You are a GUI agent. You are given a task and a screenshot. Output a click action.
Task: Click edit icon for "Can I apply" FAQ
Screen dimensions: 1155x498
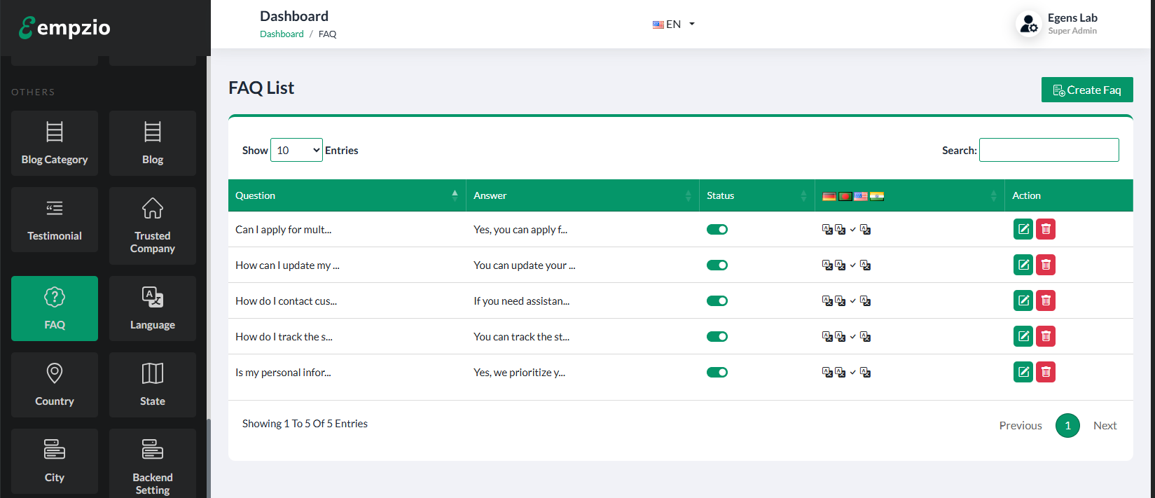click(x=1023, y=229)
